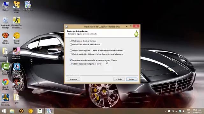Launch Google Chrome from the desktop
This screenshot has width=204, height=114.
[x=5, y=84]
